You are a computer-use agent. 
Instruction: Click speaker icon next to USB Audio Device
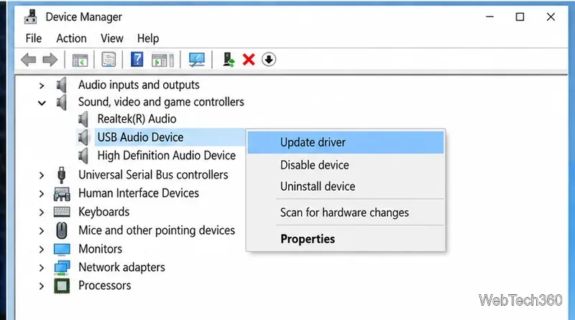pos(83,137)
